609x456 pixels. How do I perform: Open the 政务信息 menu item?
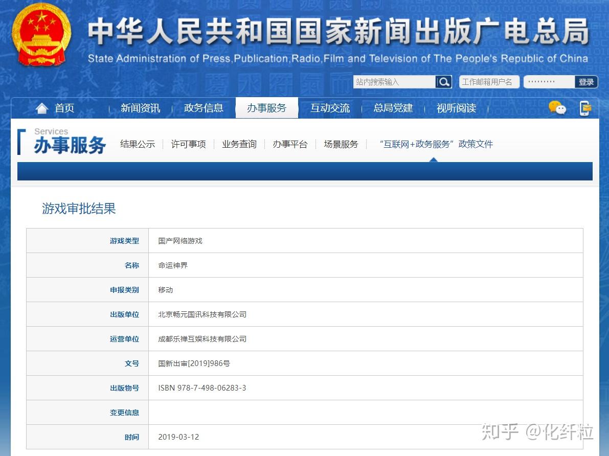[204, 108]
